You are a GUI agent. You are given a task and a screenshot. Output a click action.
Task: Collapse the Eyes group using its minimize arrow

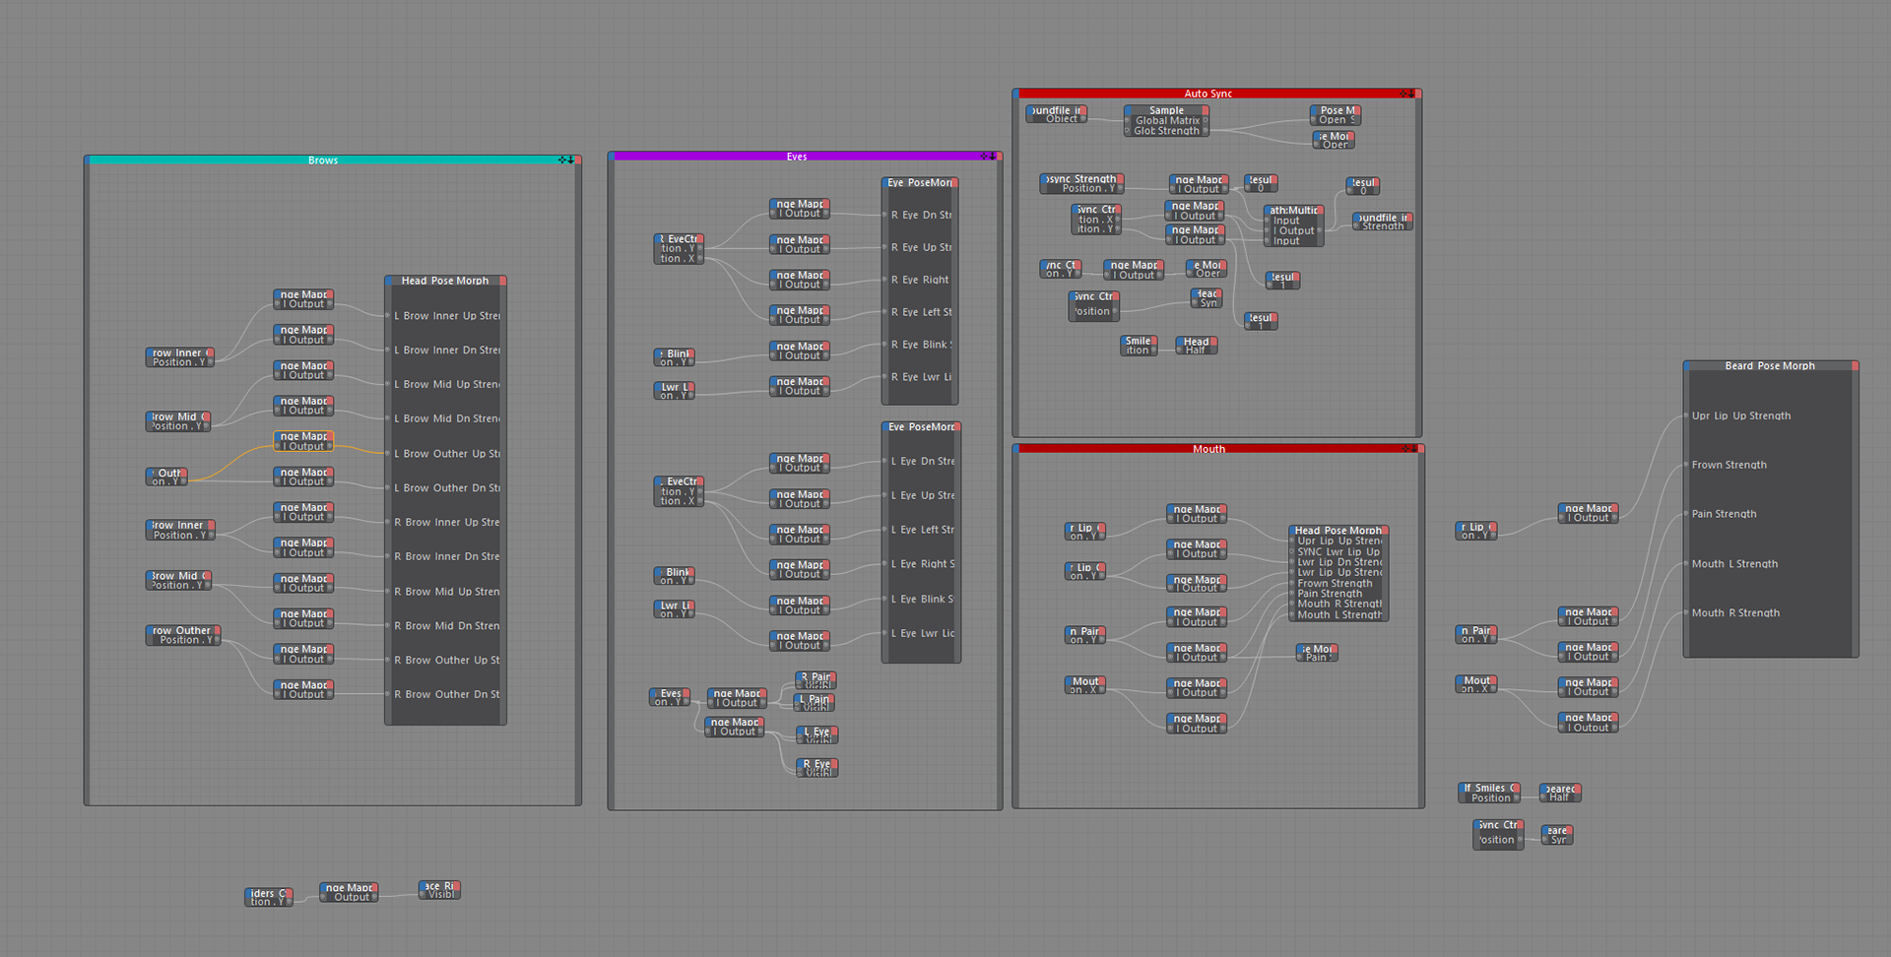[991, 158]
